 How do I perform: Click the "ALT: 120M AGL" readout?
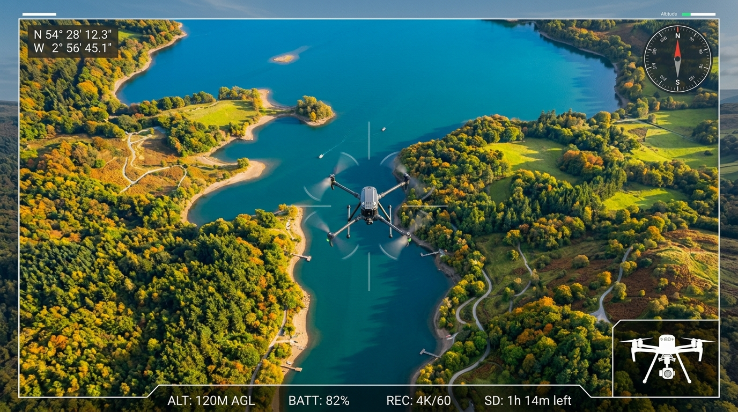pyautogui.click(x=211, y=401)
